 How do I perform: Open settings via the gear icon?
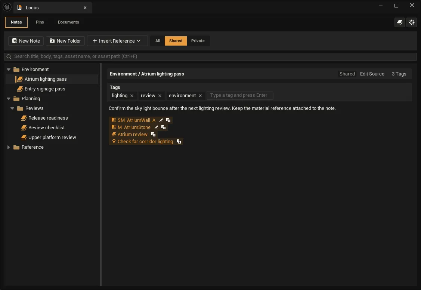[x=412, y=22]
